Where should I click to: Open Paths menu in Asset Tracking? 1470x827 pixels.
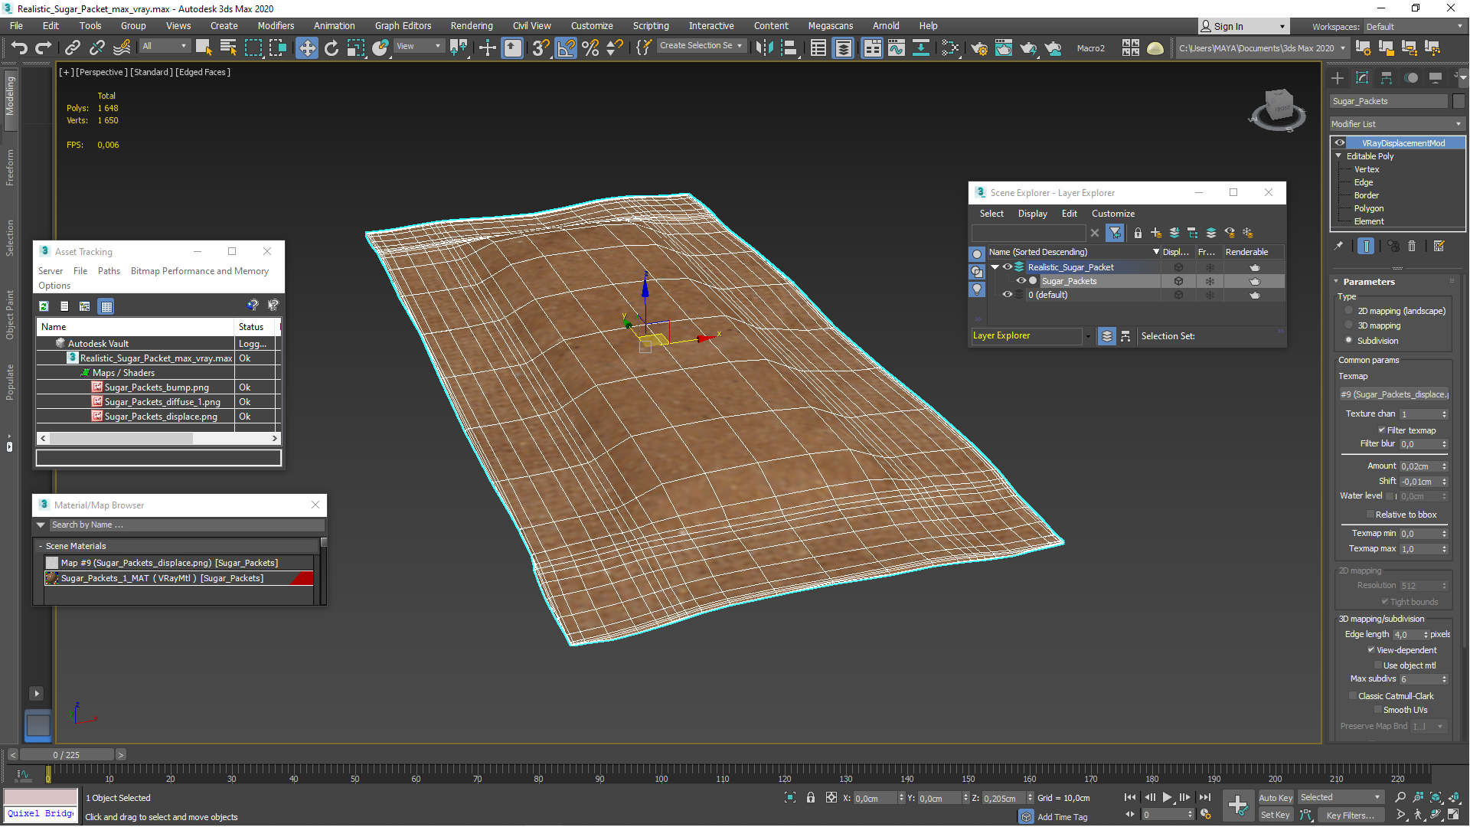tap(109, 271)
